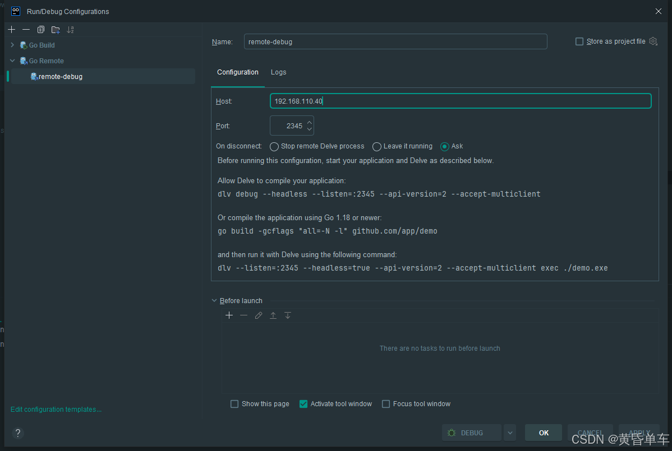Add a Before launch task with plus icon

pos(229,315)
